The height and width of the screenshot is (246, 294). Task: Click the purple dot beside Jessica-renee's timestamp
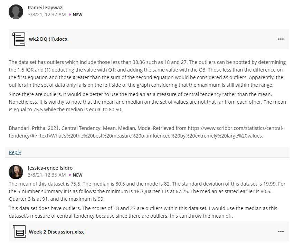click(x=70, y=175)
